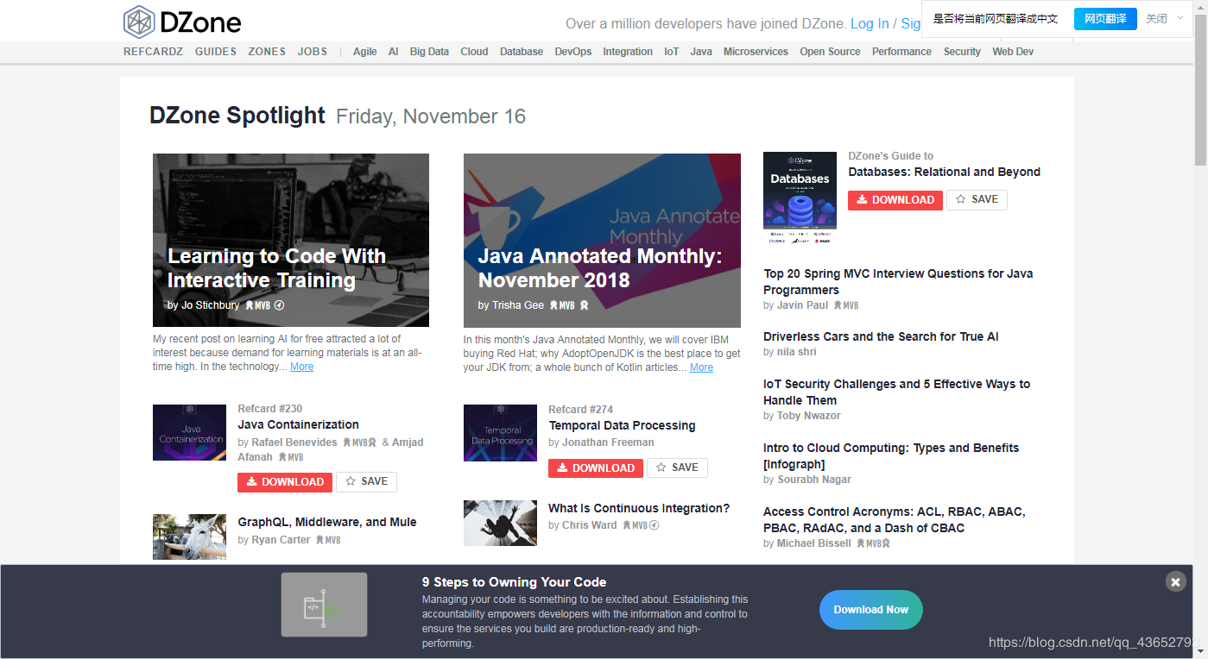Go to the Performance zone
The image size is (1208, 659).
901,52
